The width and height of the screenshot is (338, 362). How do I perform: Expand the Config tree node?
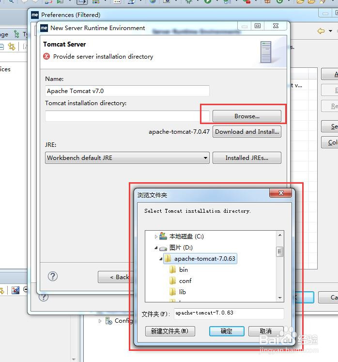coord(100,321)
